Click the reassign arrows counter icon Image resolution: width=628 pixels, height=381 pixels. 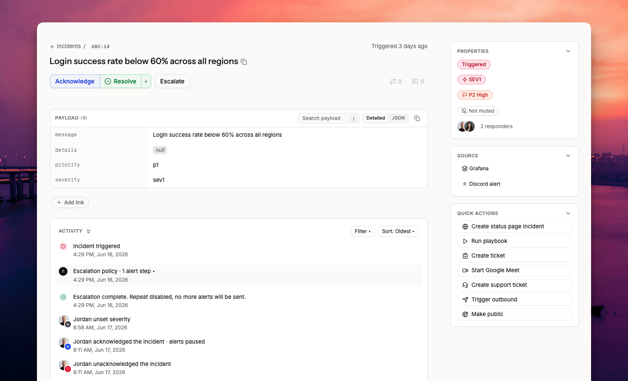click(393, 81)
